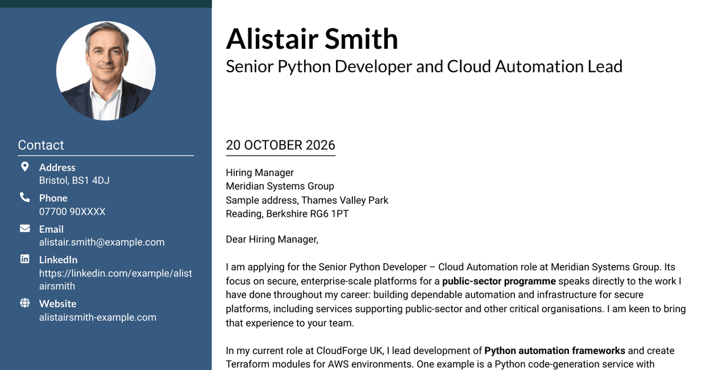This screenshot has height=370, width=706.
Task: Click the Hiring Manager recipient line
Action: coord(259,173)
